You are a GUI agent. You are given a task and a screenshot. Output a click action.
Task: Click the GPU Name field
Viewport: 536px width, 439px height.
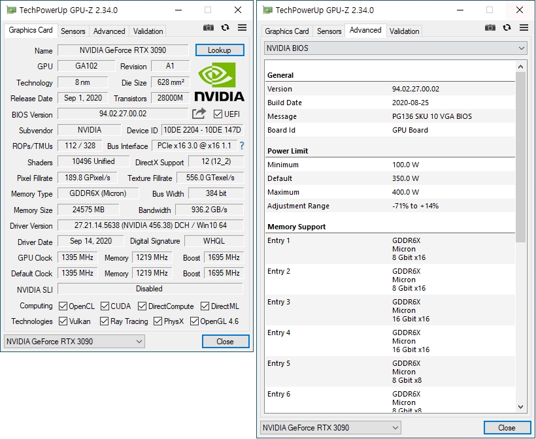tap(123, 50)
